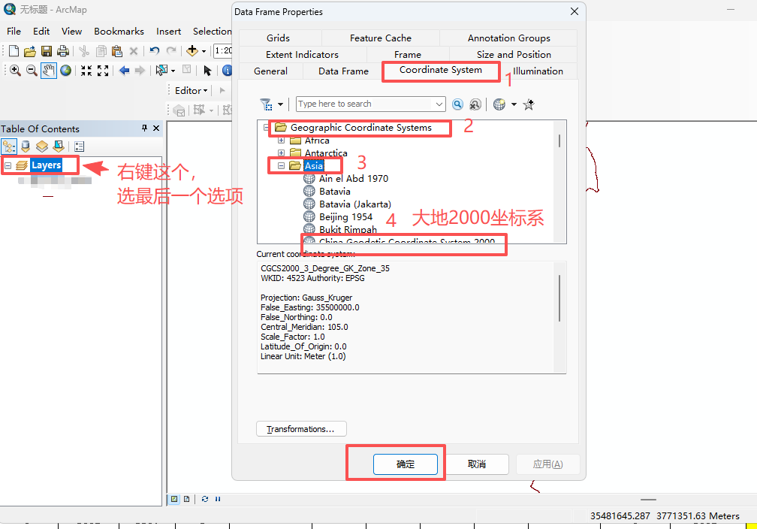Switch to the Extent Indicators tab
757x529 pixels.
[x=302, y=55]
